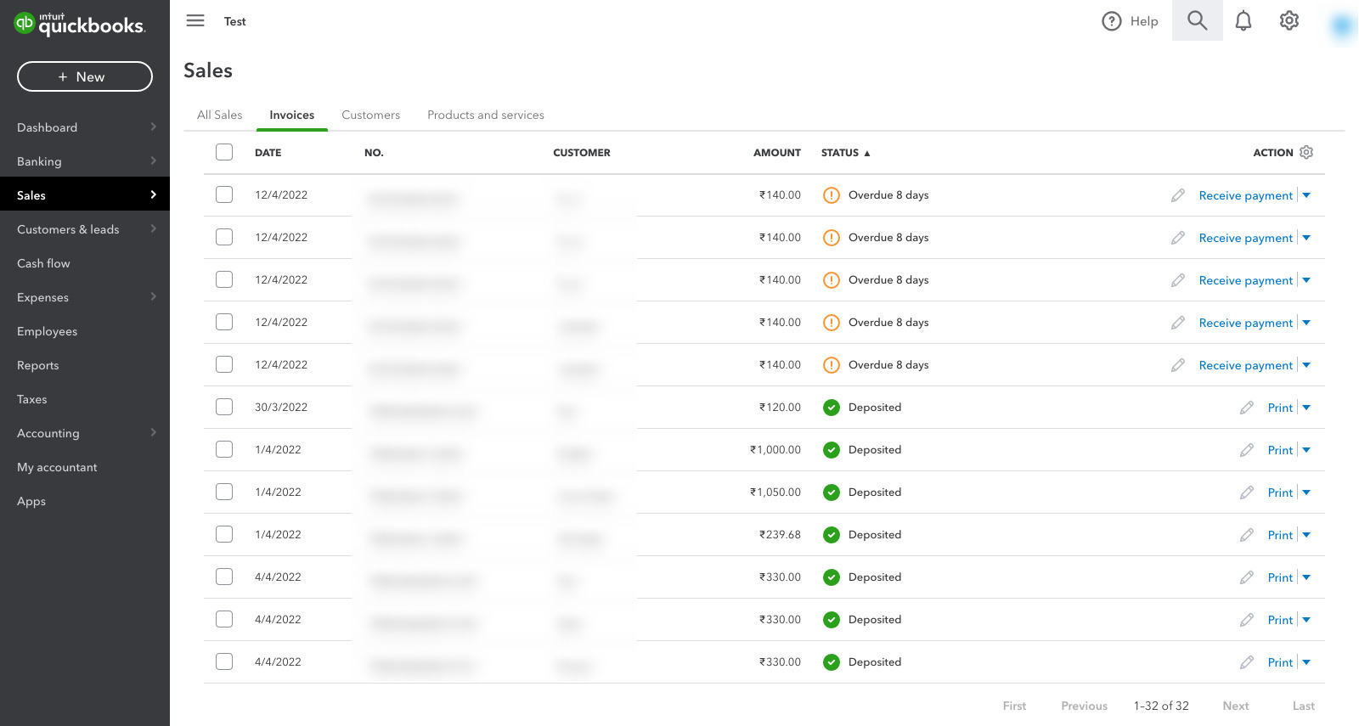Expand Banking sidebar chevron
1359x726 pixels.
(154, 160)
